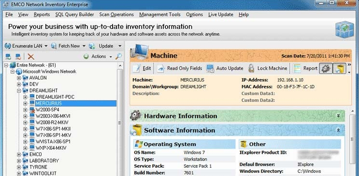Expand the EMCO domain node
The height and width of the screenshot is (176, 359).
[x=19, y=154]
